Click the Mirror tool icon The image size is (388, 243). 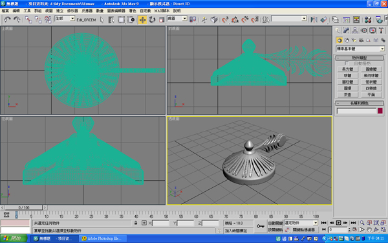tap(314, 19)
